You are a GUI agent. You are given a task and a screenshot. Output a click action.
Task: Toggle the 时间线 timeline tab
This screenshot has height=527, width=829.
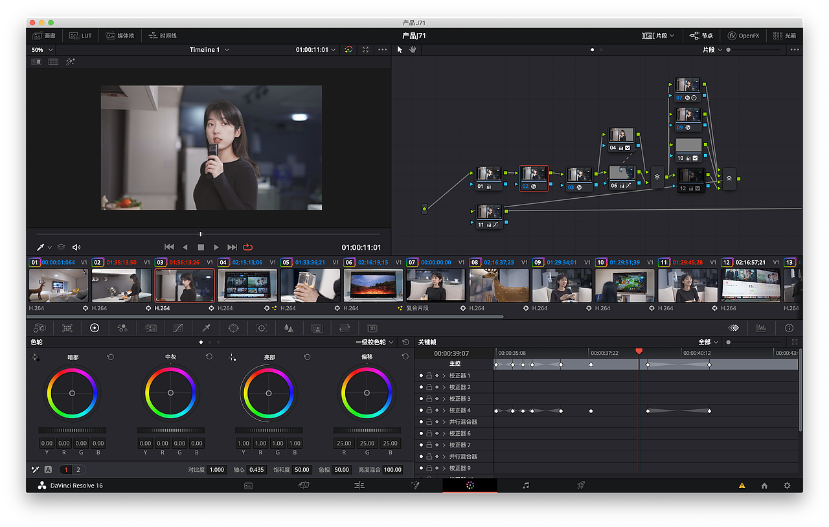(163, 36)
